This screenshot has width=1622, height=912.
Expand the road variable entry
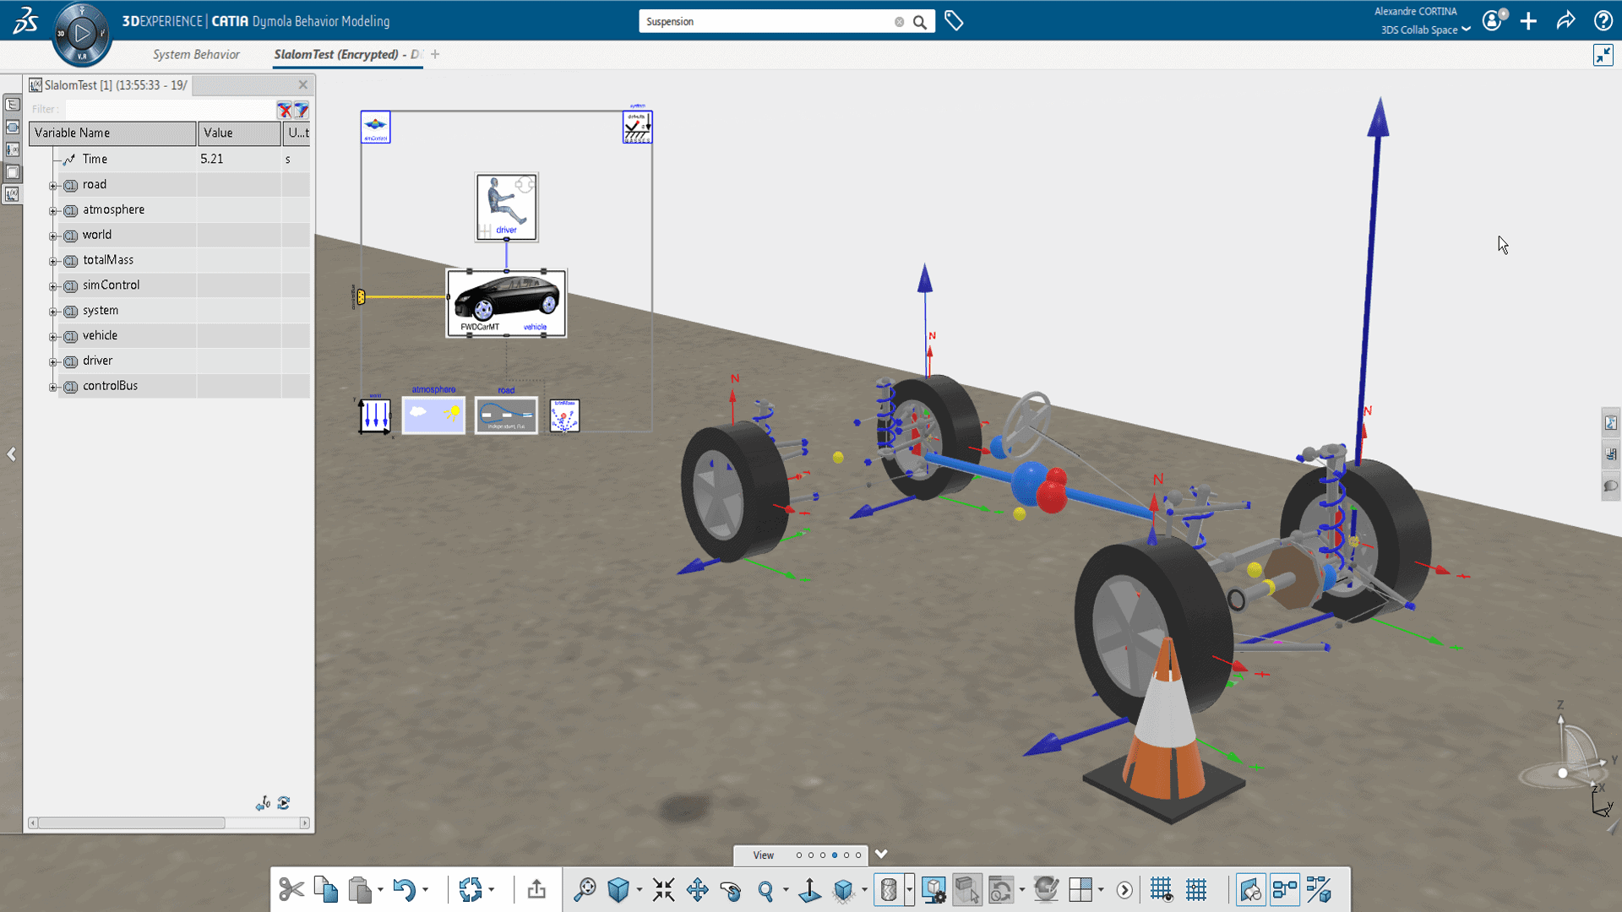tap(52, 184)
